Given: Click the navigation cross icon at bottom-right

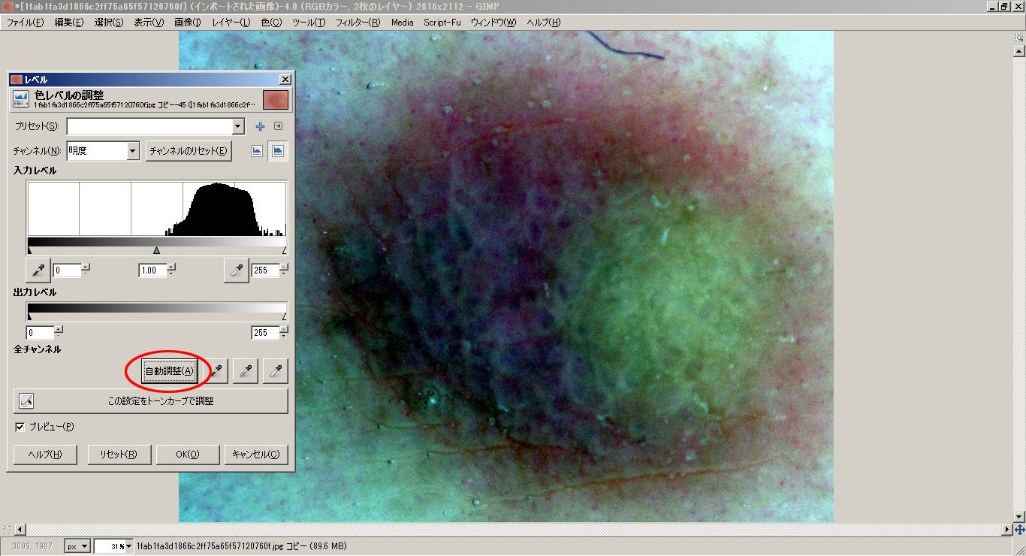Looking at the screenshot, I should [1019, 530].
